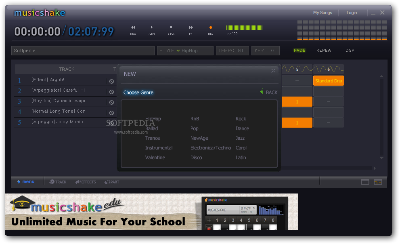The width and height of the screenshot is (400, 244).
Task: Open the menu button
Action: click(x=26, y=181)
